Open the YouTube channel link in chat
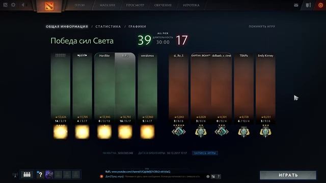The width and height of the screenshot is (326, 183). coord(141,172)
